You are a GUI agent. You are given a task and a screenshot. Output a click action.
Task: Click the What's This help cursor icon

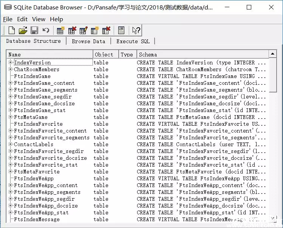tap(136, 30)
